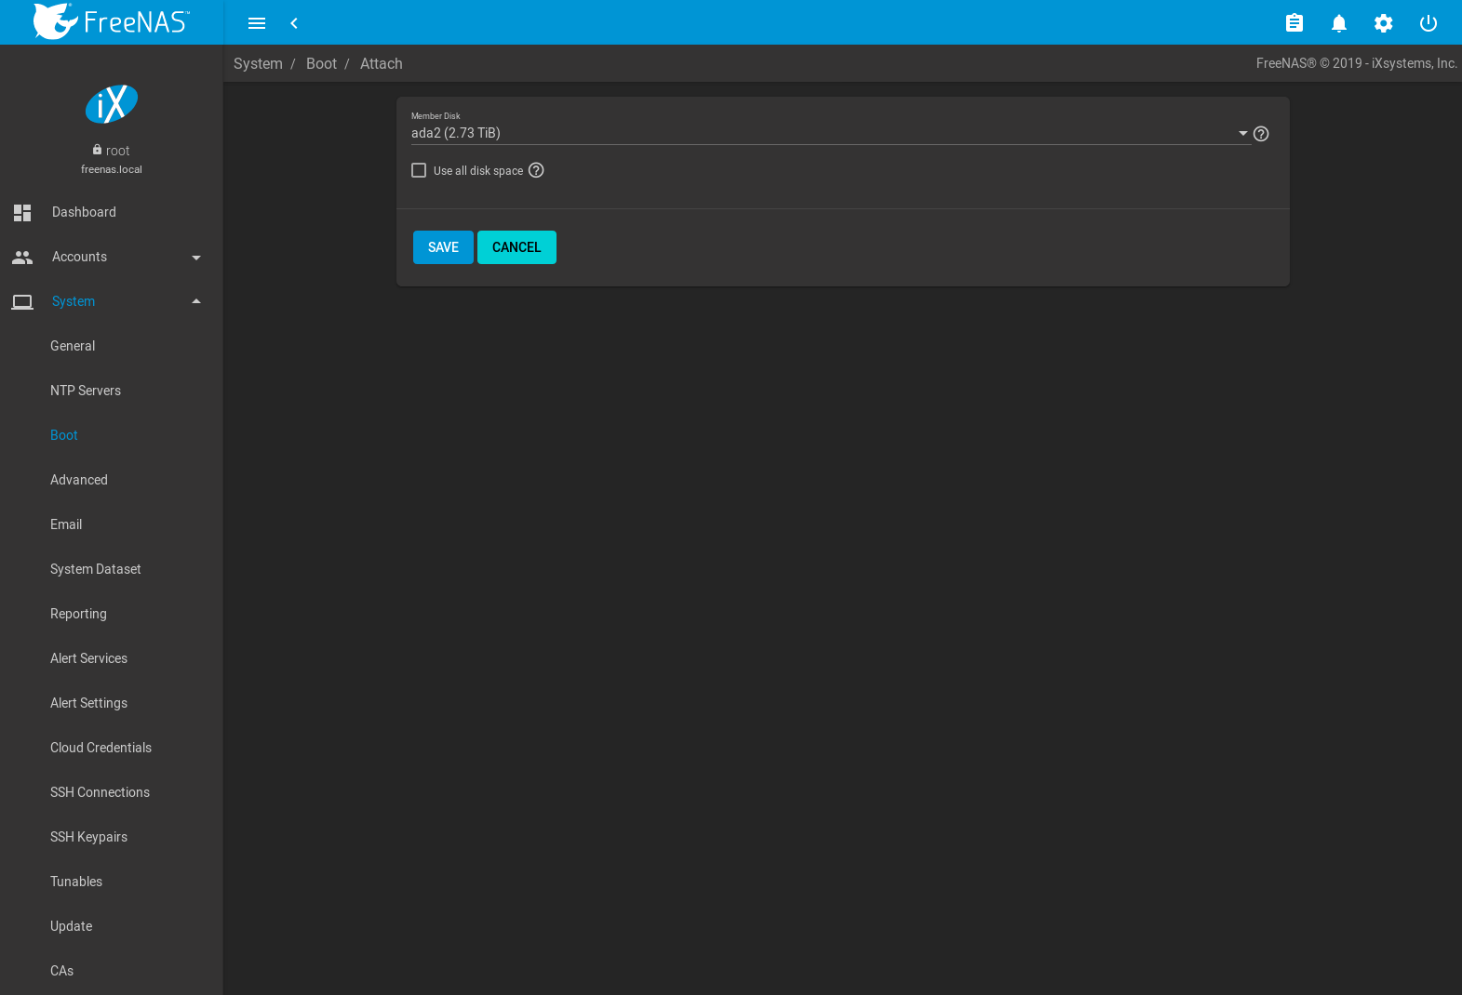Open Dashboard from the sidebar
Viewport: 1462px width, 995px height.
pos(84,212)
